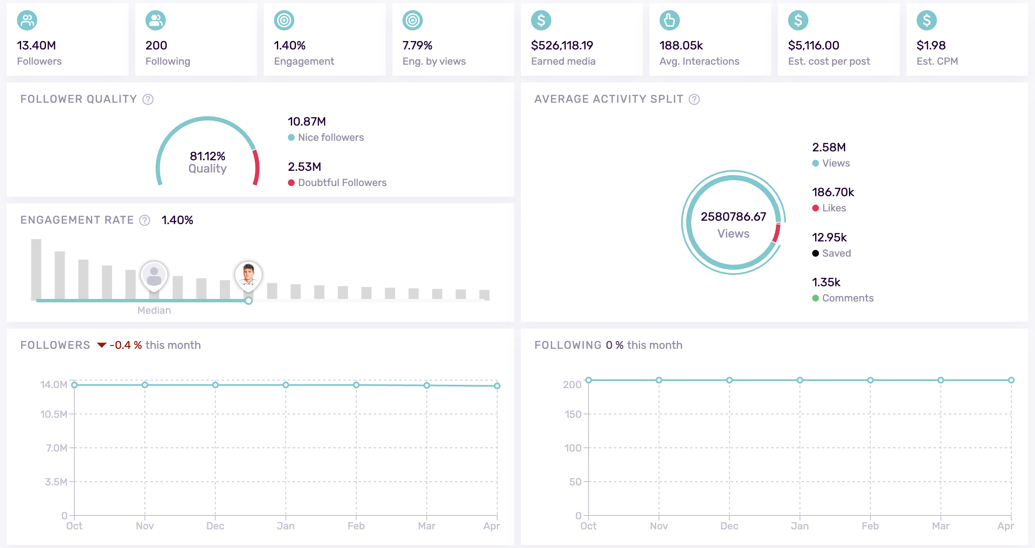Screen dimensions: 1035x548
Task: Click the anonymous avatar above the Median label
Action: pyautogui.click(x=154, y=274)
